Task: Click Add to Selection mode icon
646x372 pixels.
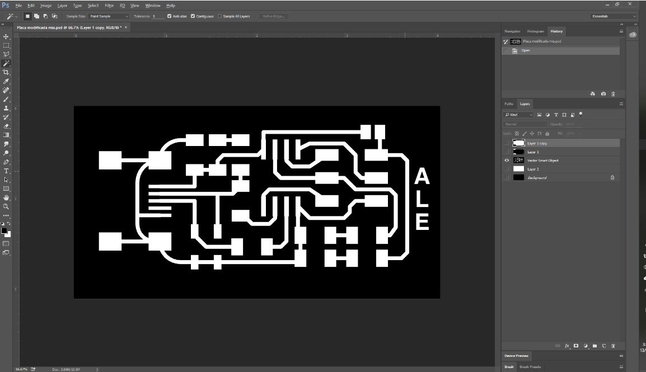Action: [x=37, y=16]
